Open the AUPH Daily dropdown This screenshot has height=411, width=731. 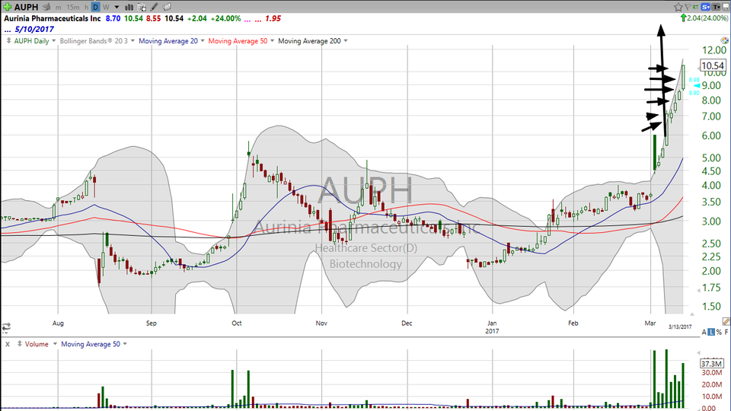[x=53, y=41]
